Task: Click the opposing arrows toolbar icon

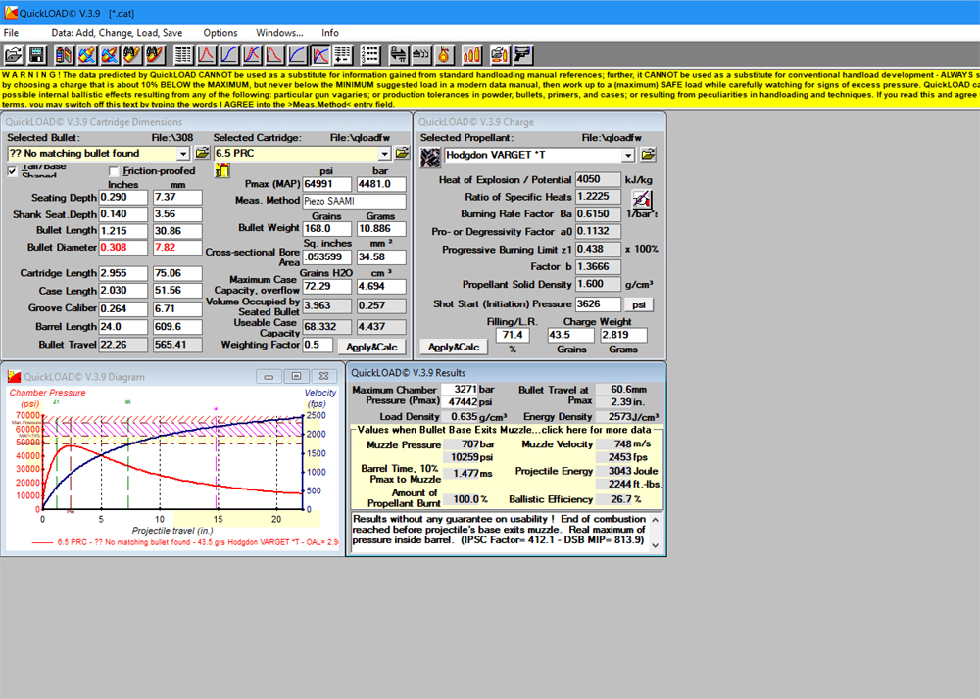Action: click(x=398, y=55)
